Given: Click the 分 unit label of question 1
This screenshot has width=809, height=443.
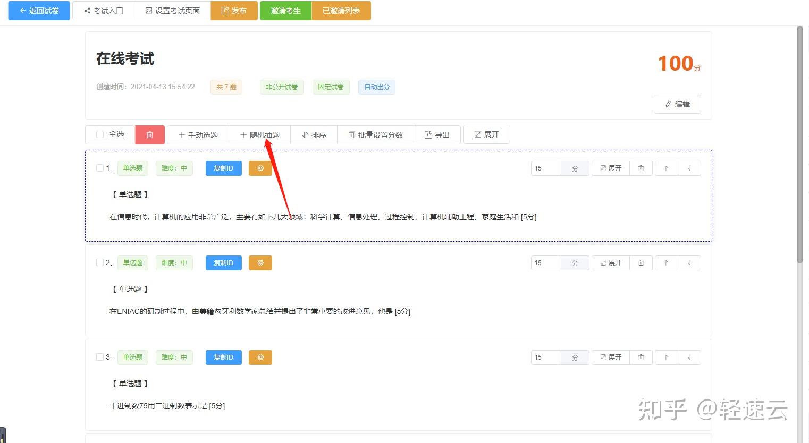Looking at the screenshot, I should click(575, 168).
